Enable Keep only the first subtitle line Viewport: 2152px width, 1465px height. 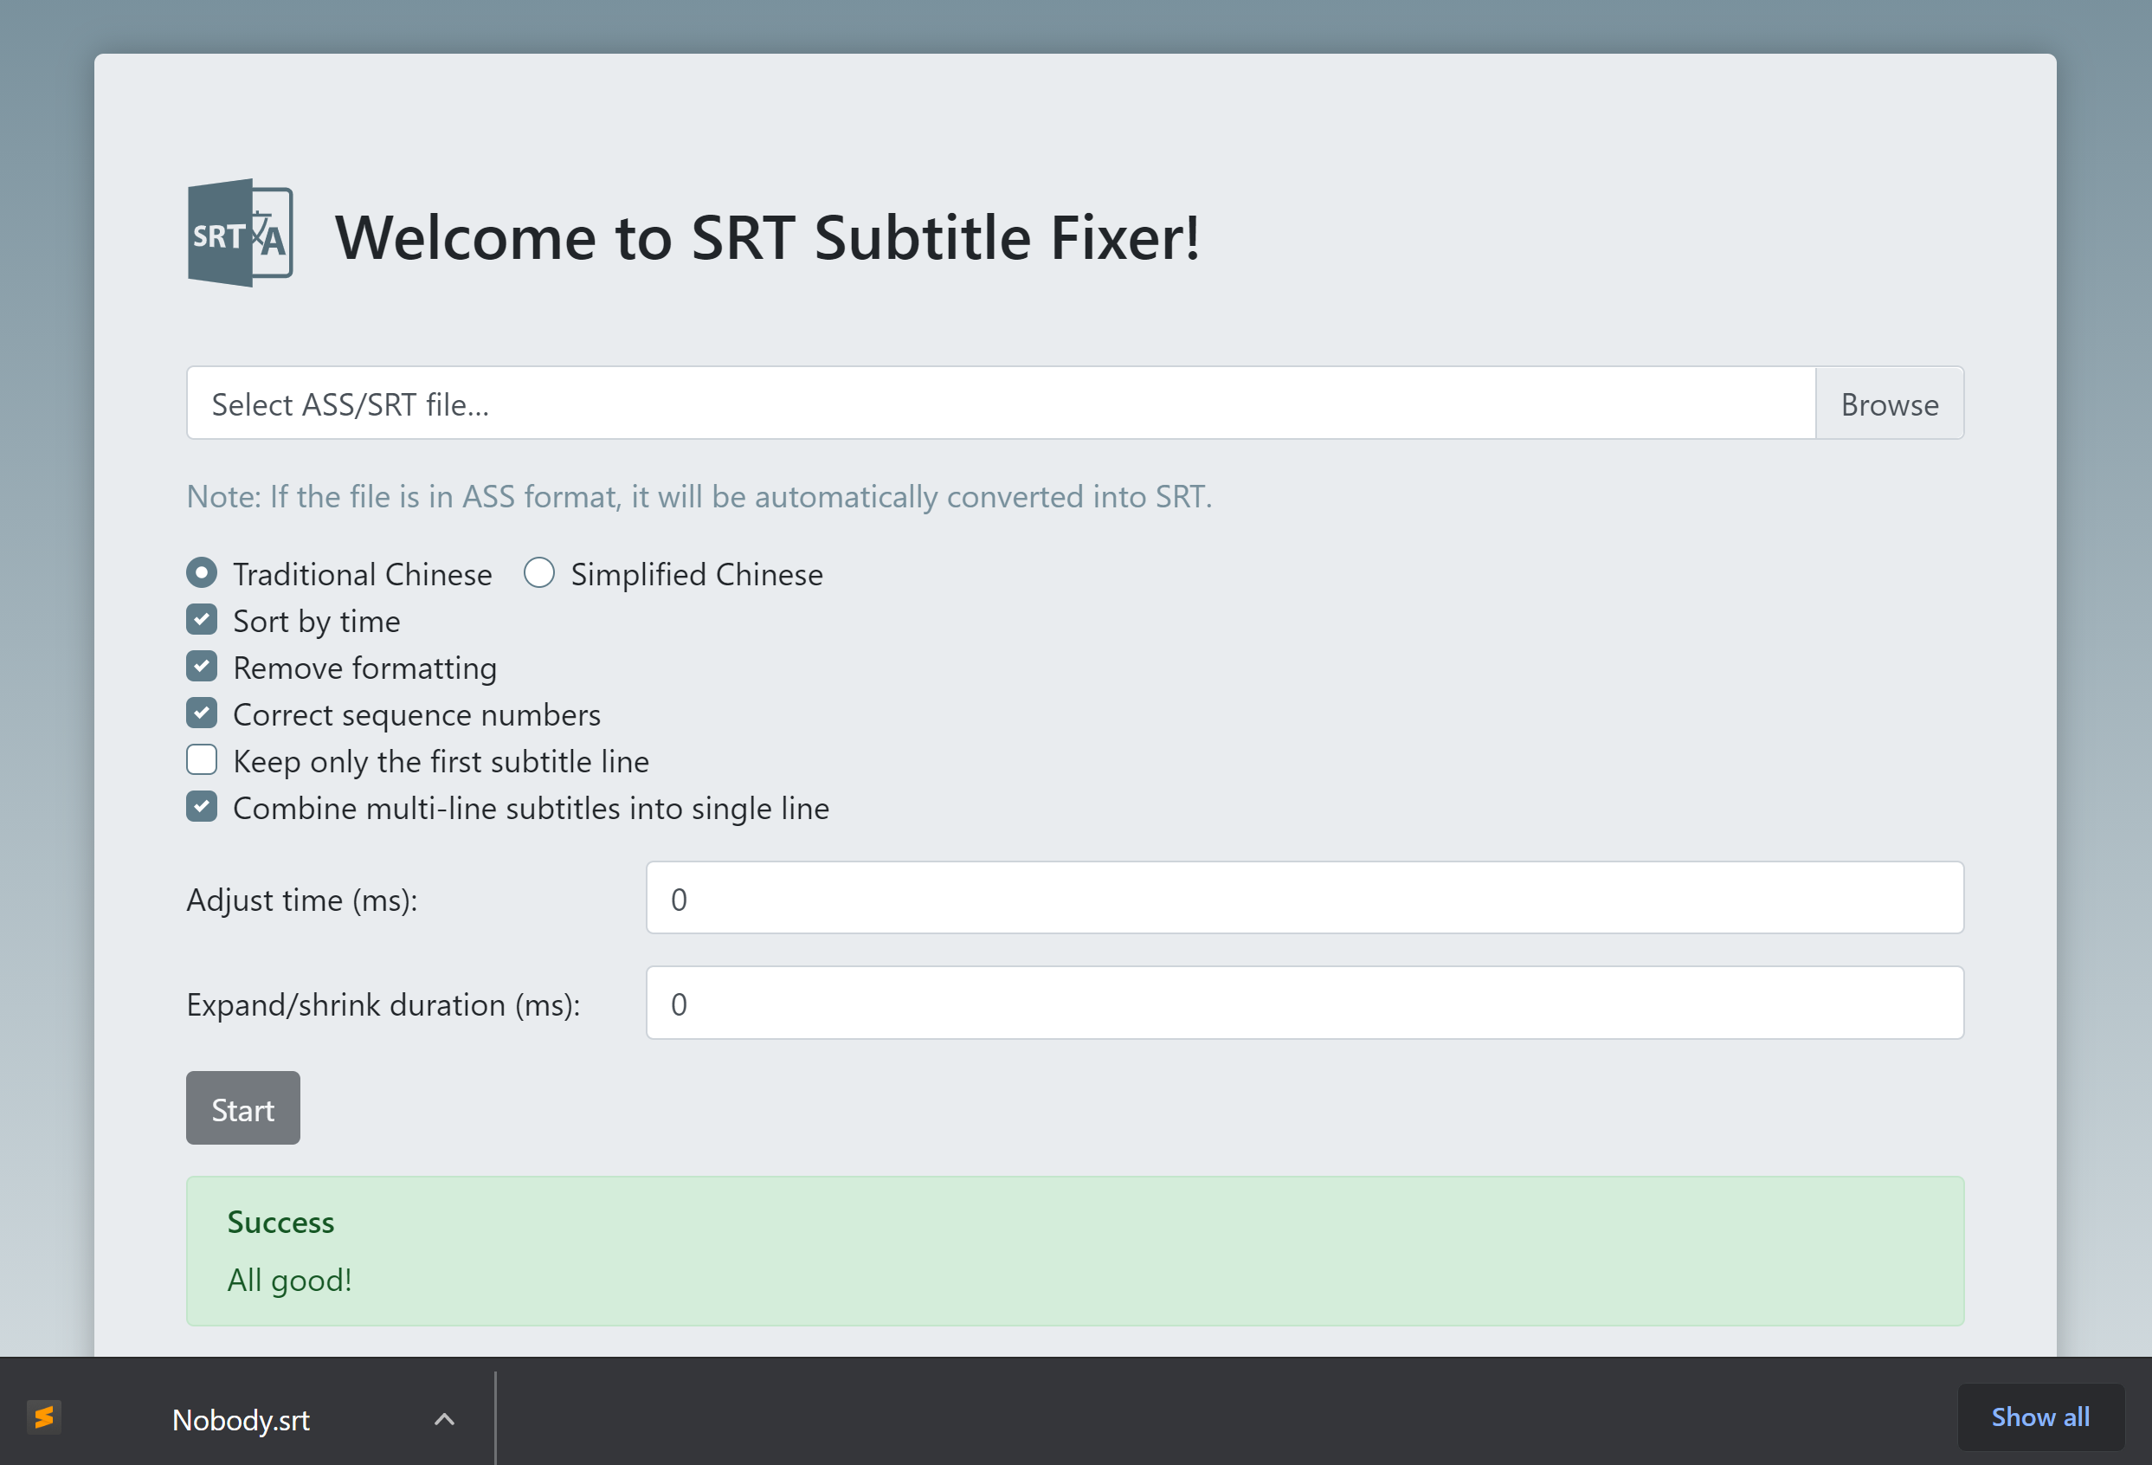pyautogui.click(x=202, y=760)
